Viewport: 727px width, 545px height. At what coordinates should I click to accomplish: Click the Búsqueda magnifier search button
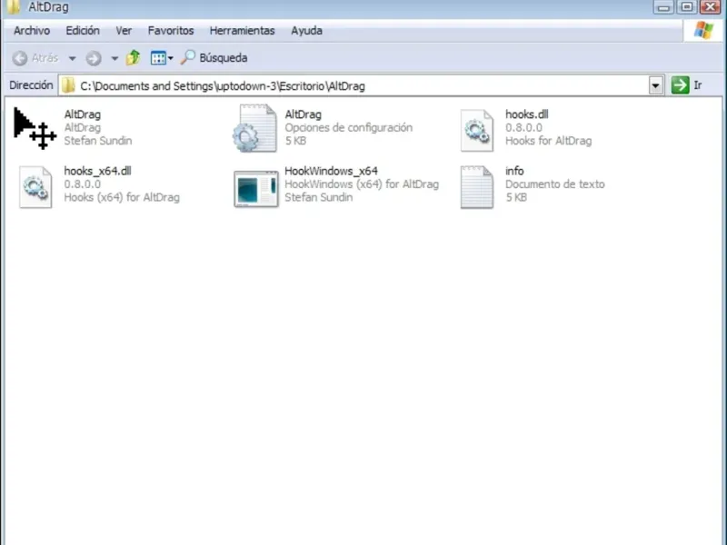[x=214, y=57]
